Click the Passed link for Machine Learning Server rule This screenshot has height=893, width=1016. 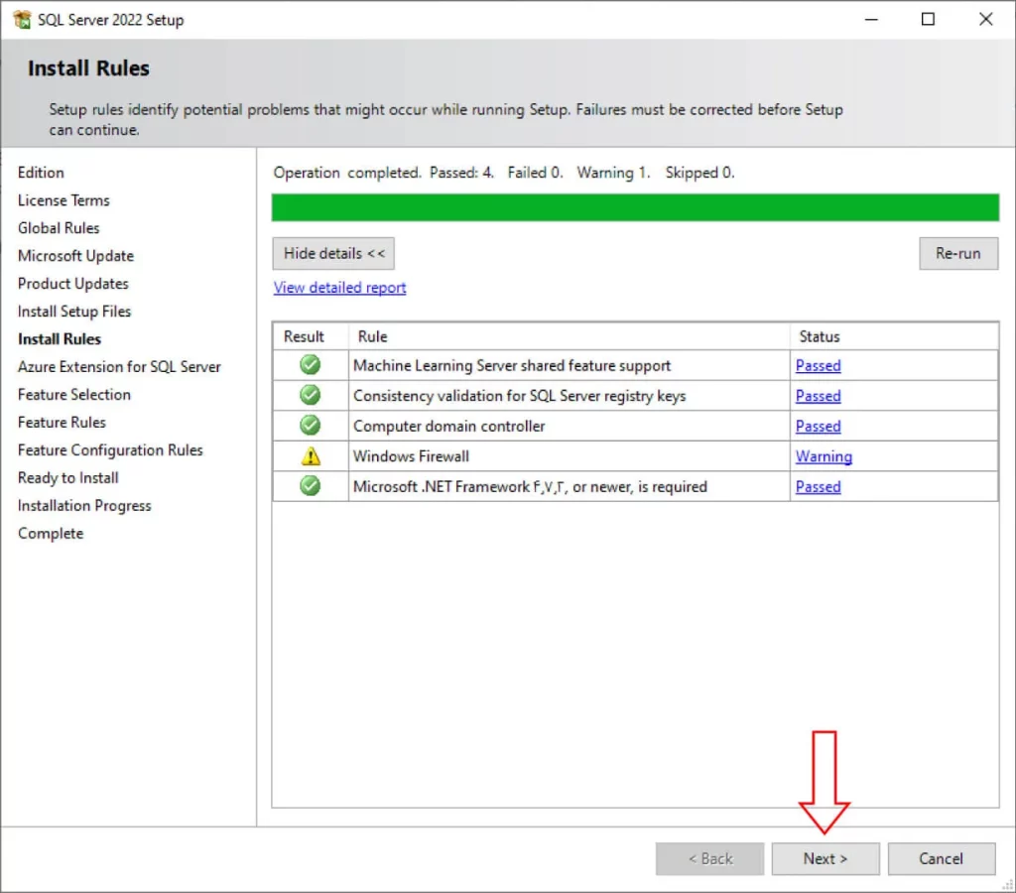point(818,365)
